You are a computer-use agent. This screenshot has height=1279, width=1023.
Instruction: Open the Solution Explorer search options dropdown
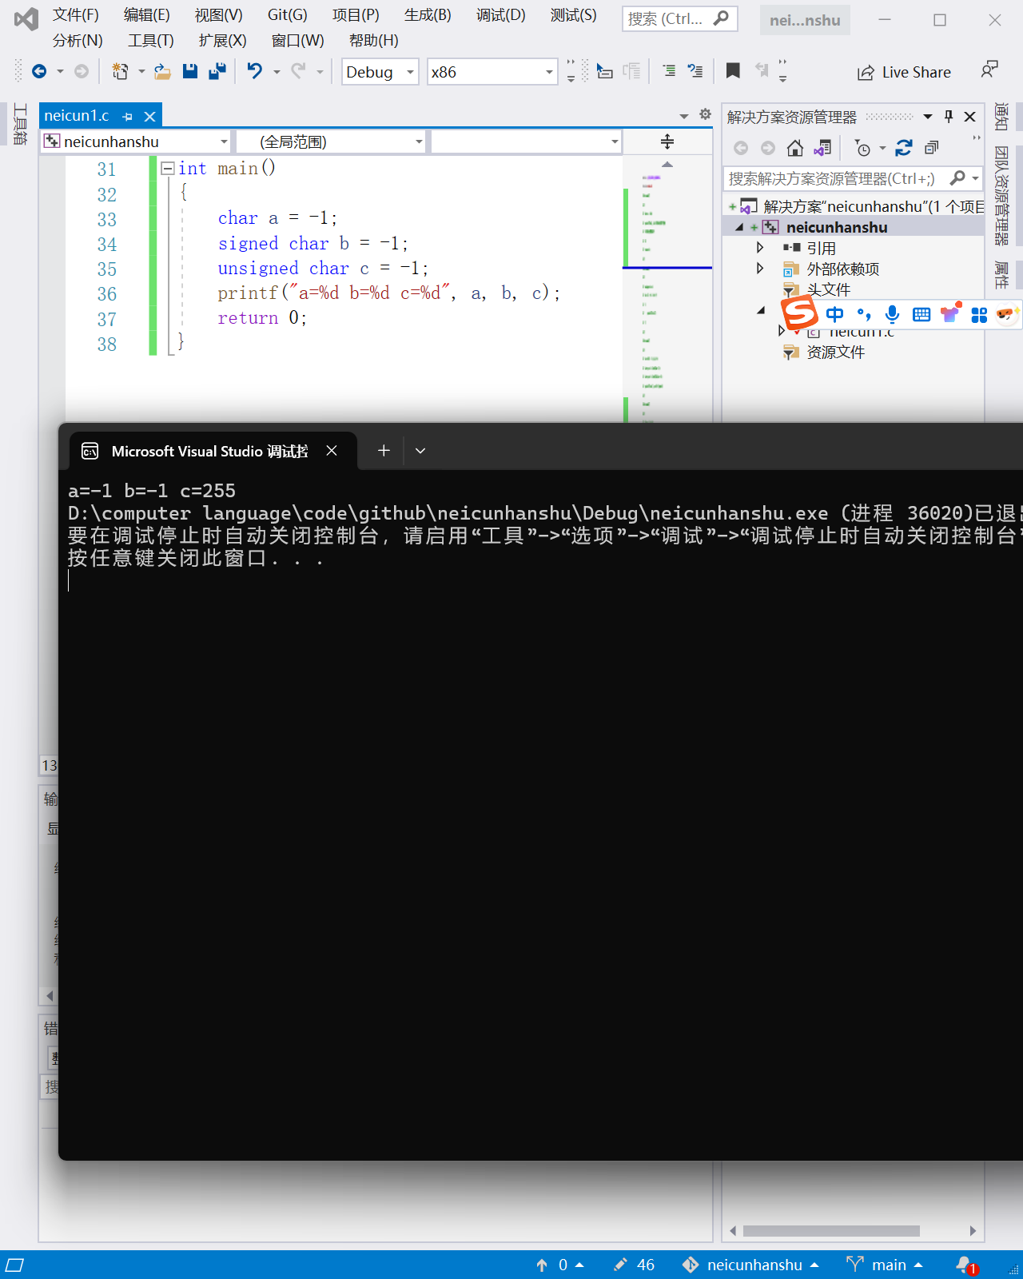point(975,178)
